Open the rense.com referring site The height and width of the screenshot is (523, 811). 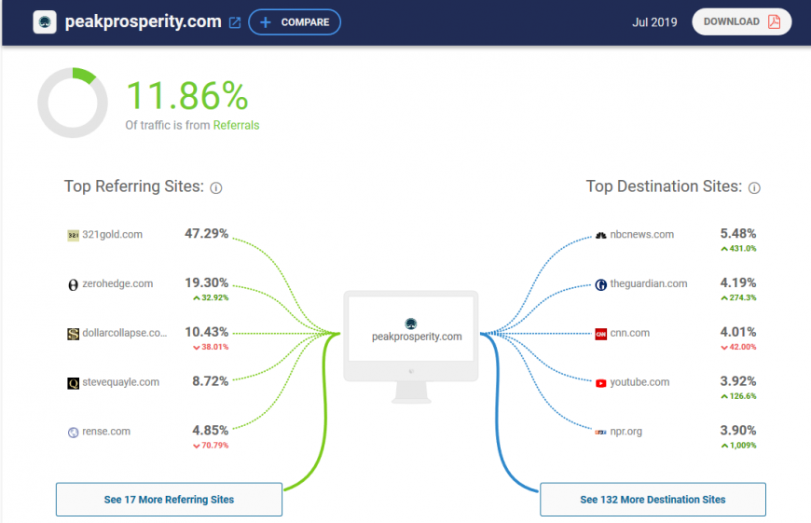tap(106, 431)
